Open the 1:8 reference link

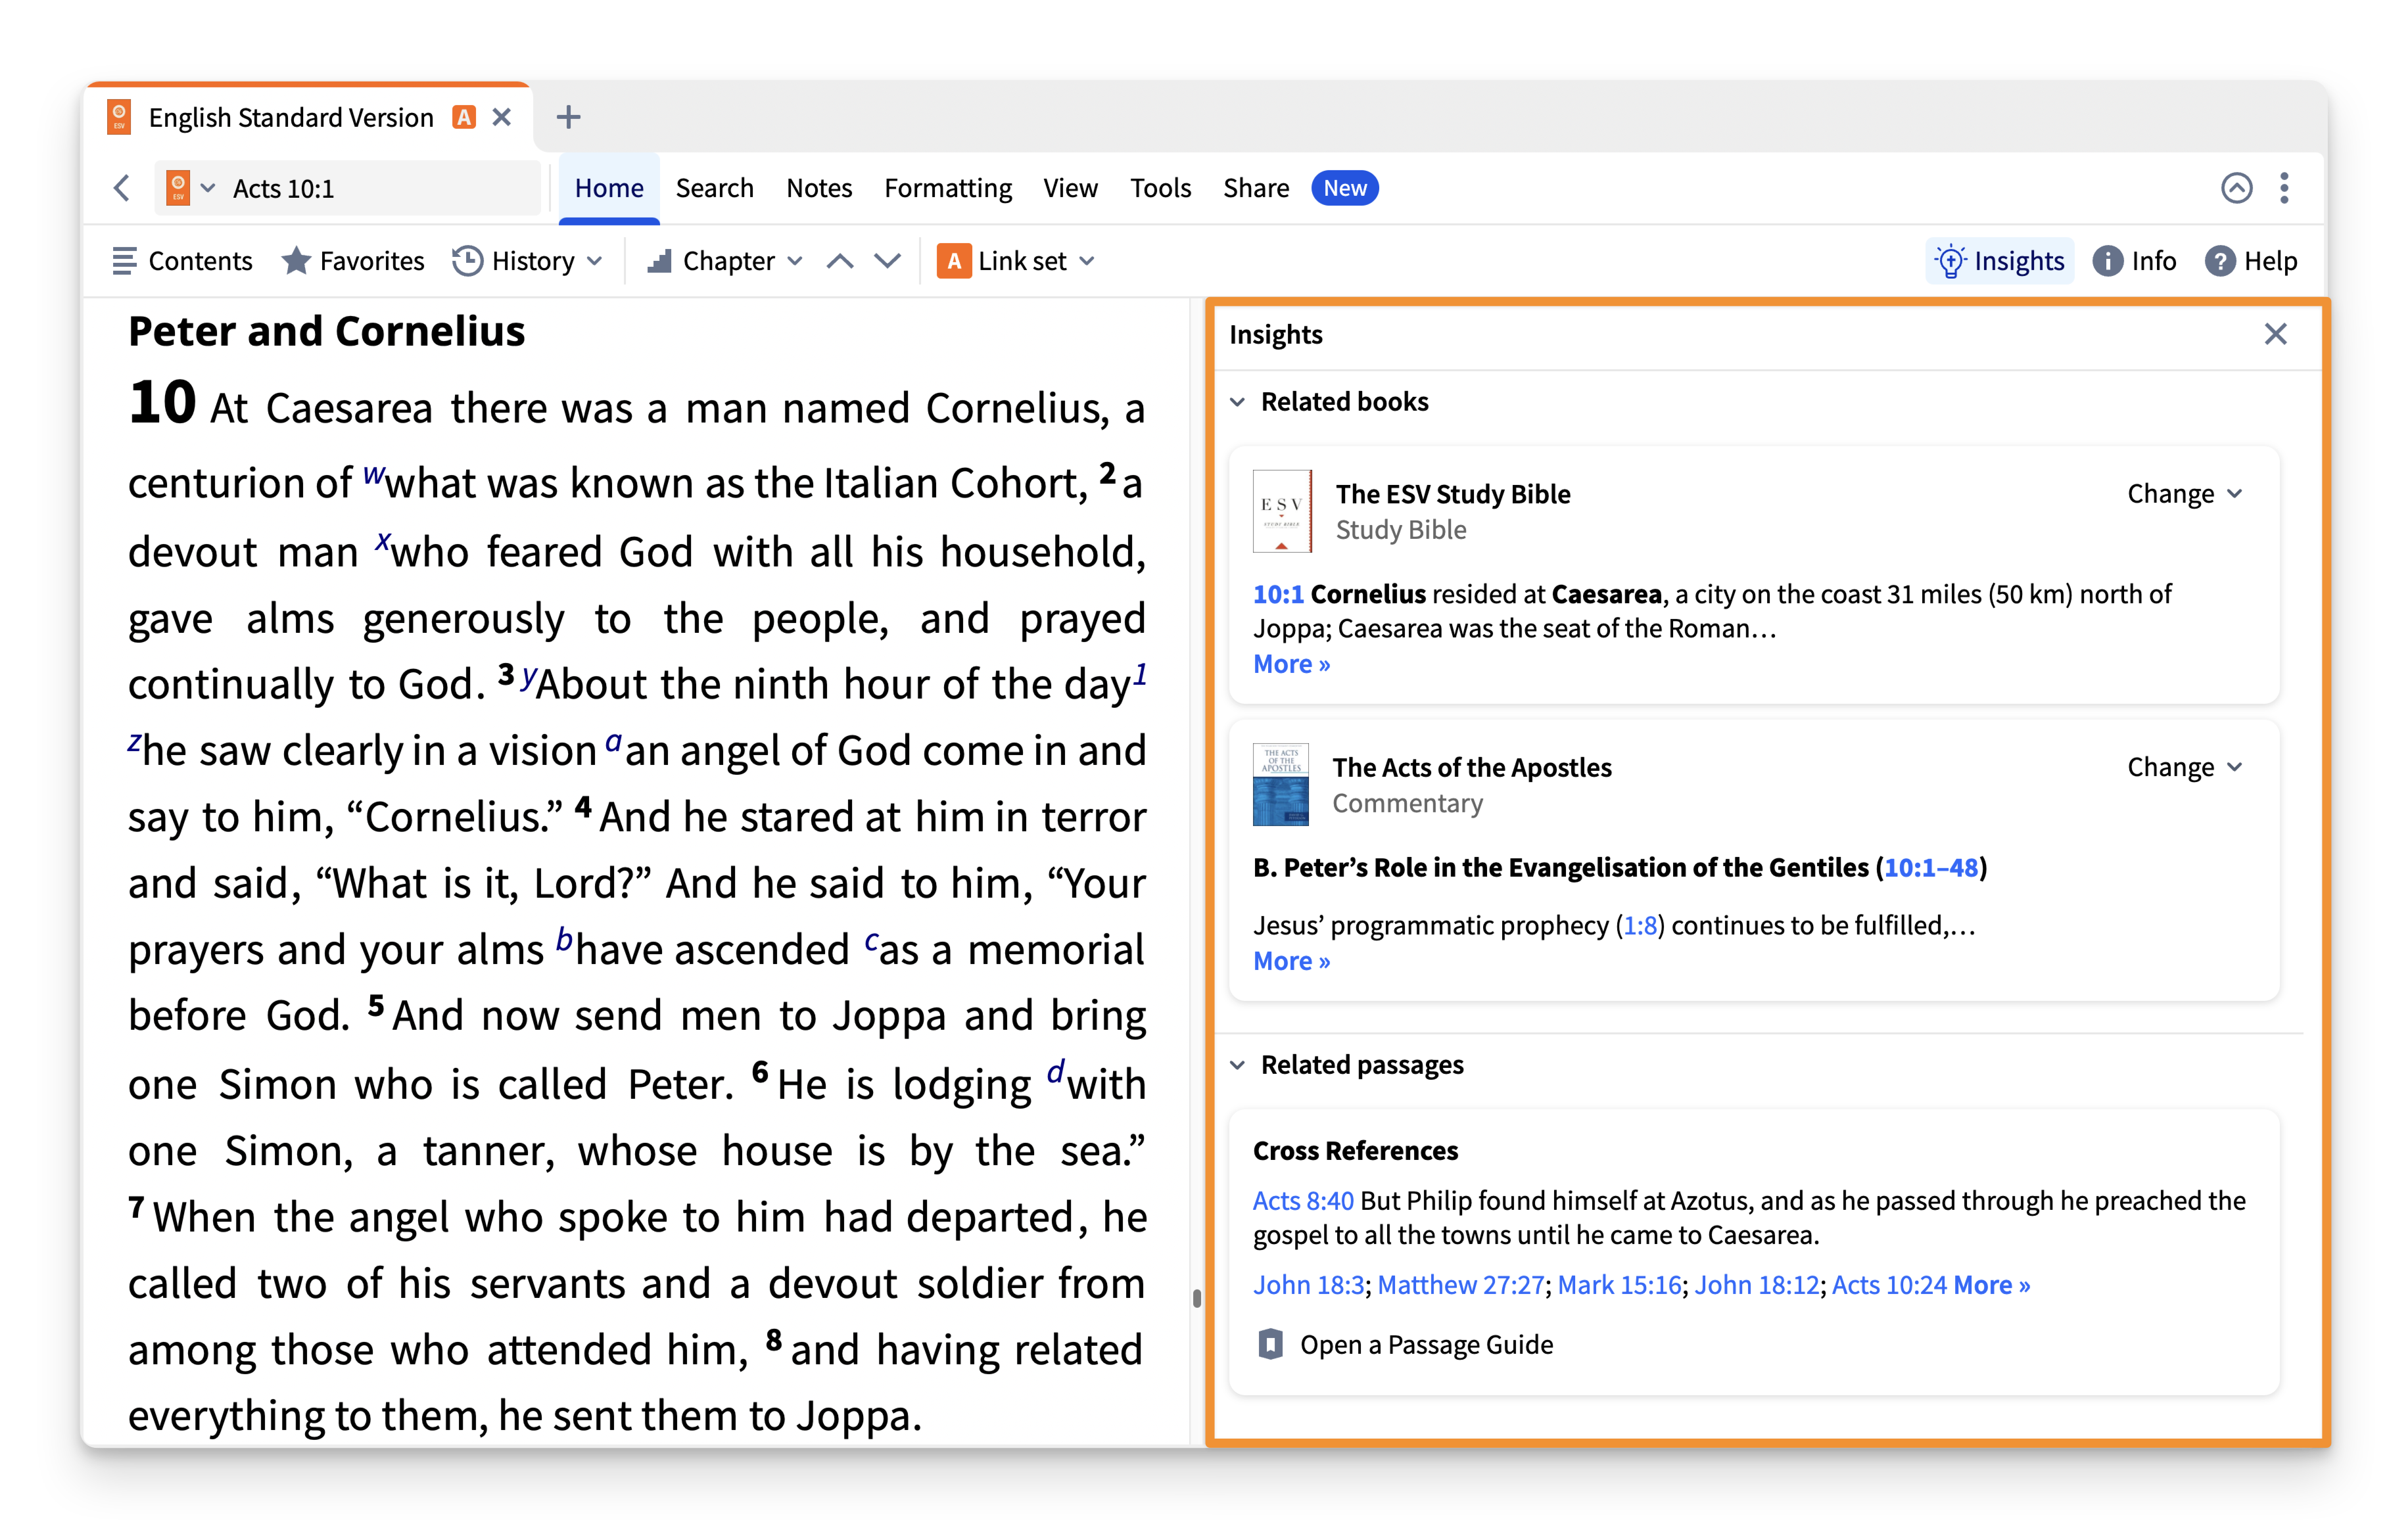click(x=1640, y=925)
